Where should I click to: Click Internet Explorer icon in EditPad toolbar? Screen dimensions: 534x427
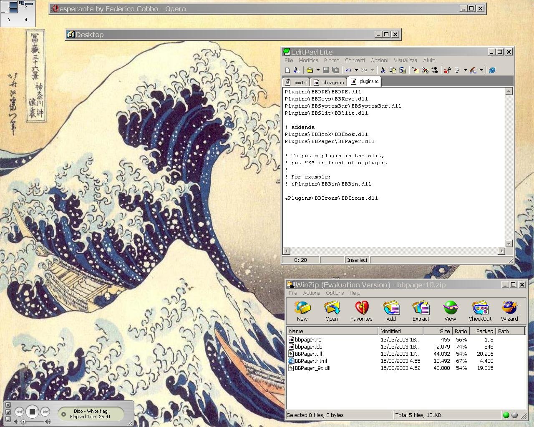pyautogui.click(x=492, y=70)
